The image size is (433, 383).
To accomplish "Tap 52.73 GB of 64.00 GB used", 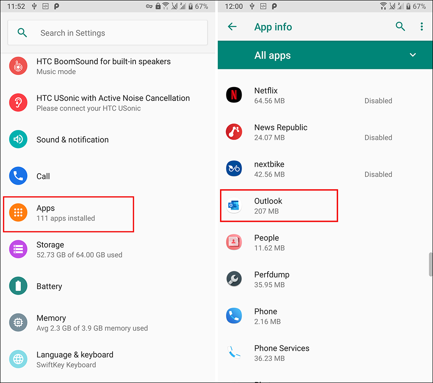I will coord(79,255).
